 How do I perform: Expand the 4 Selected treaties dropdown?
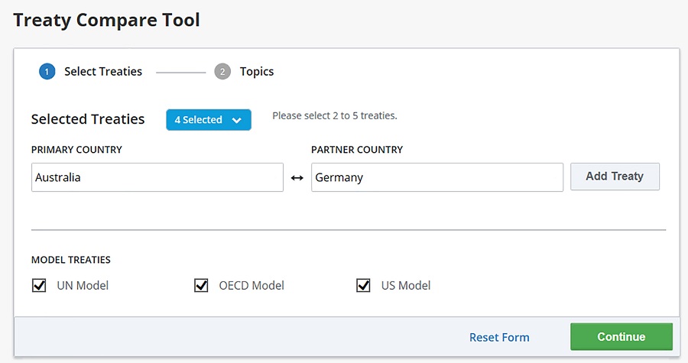click(208, 120)
